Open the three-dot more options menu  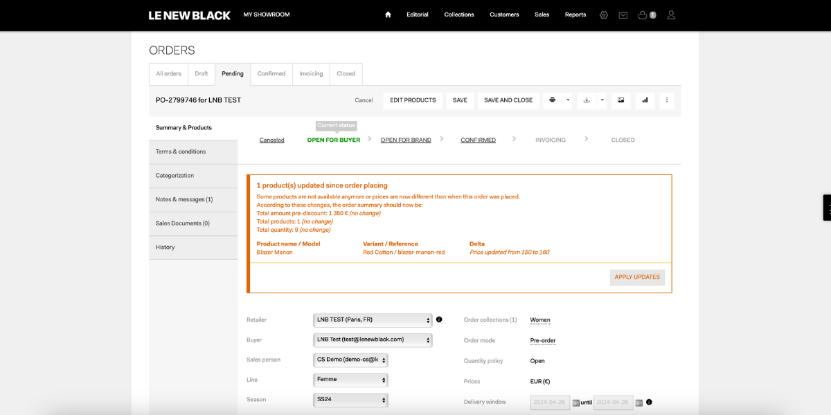tap(667, 100)
